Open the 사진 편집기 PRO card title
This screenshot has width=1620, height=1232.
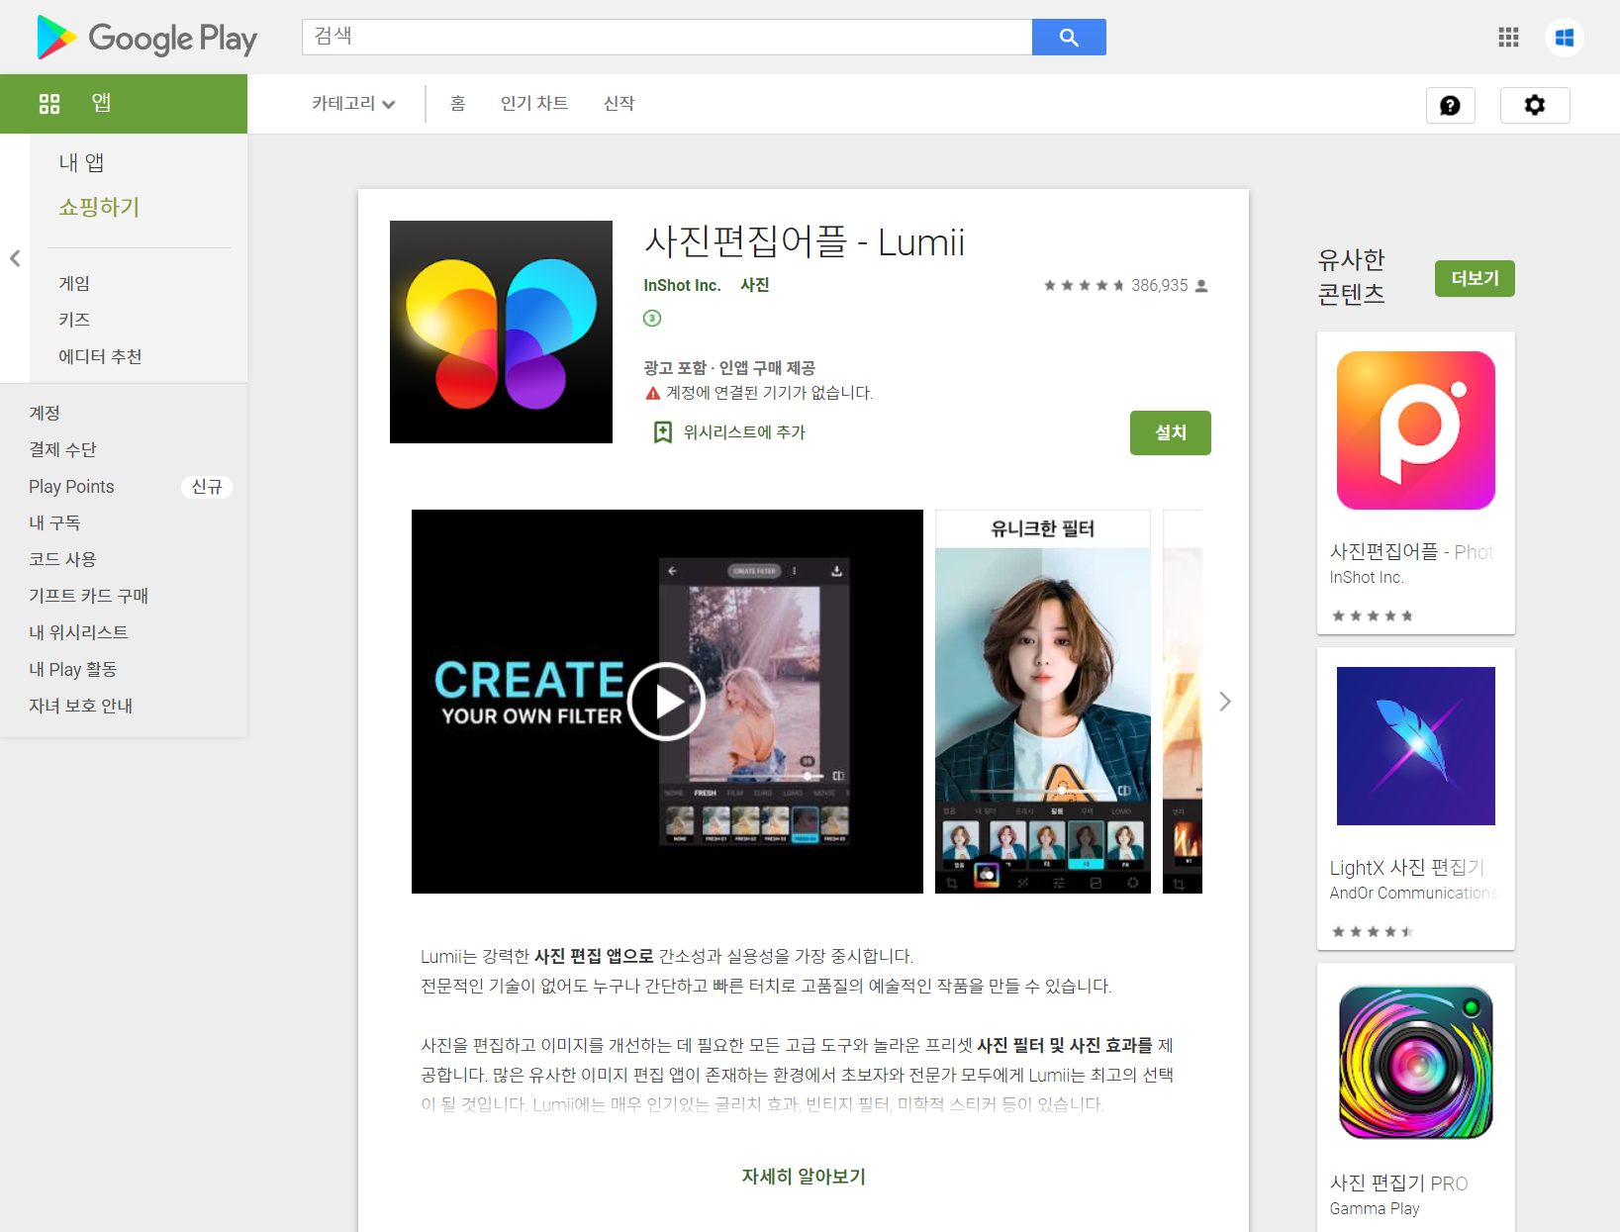(1398, 1184)
